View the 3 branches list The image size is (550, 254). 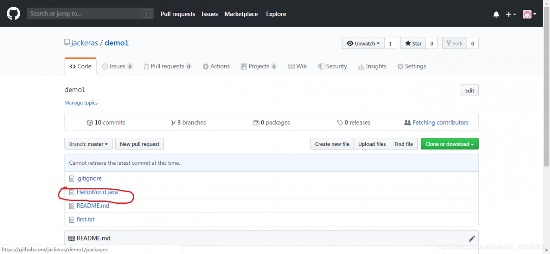click(188, 122)
